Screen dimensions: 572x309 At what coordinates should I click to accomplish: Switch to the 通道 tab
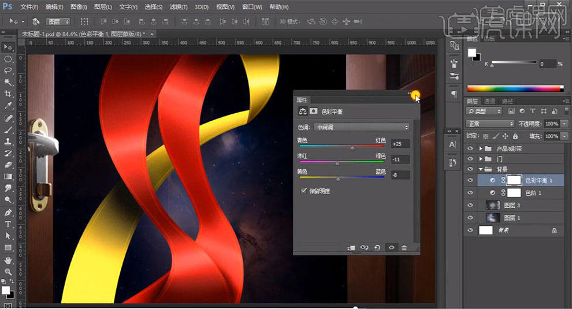pos(490,101)
